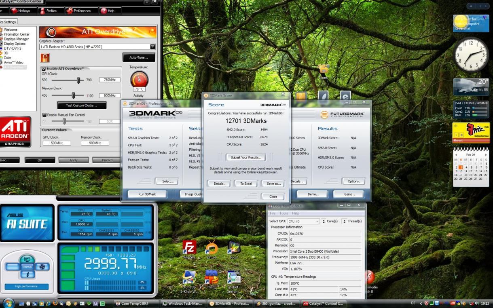Go to next month in calendar gadget

485,154
